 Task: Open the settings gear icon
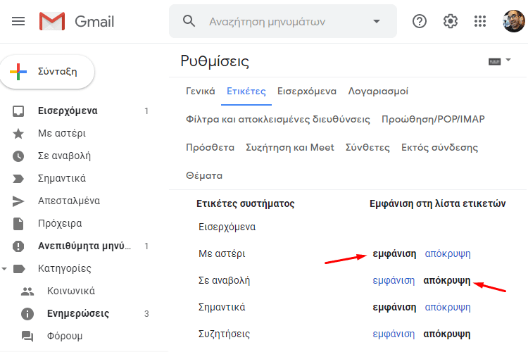[x=451, y=21]
